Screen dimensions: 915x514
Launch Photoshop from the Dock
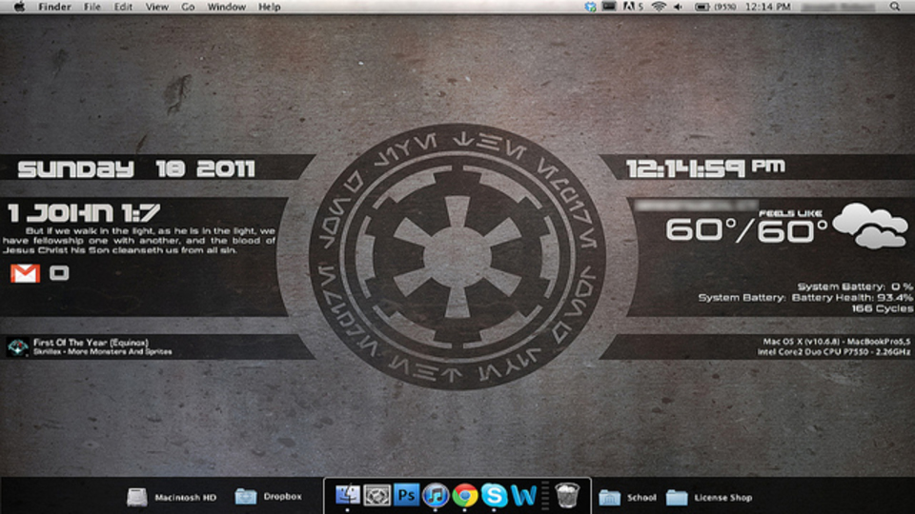tap(406, 495)
